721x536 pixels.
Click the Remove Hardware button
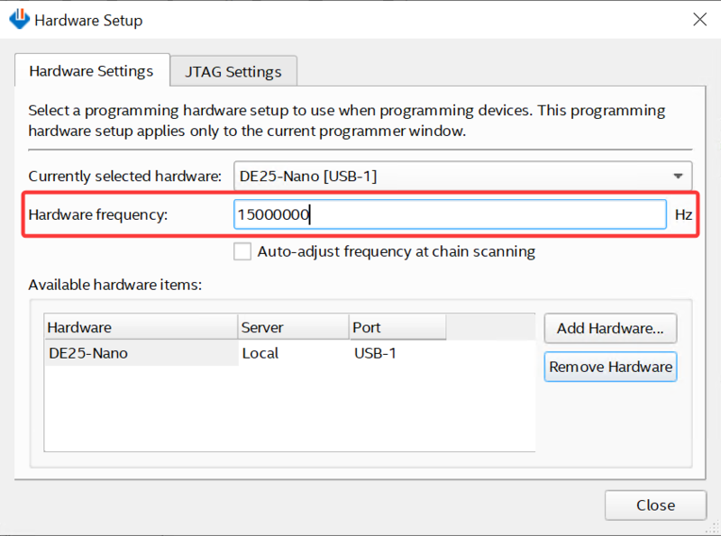(x=610, y=367)
